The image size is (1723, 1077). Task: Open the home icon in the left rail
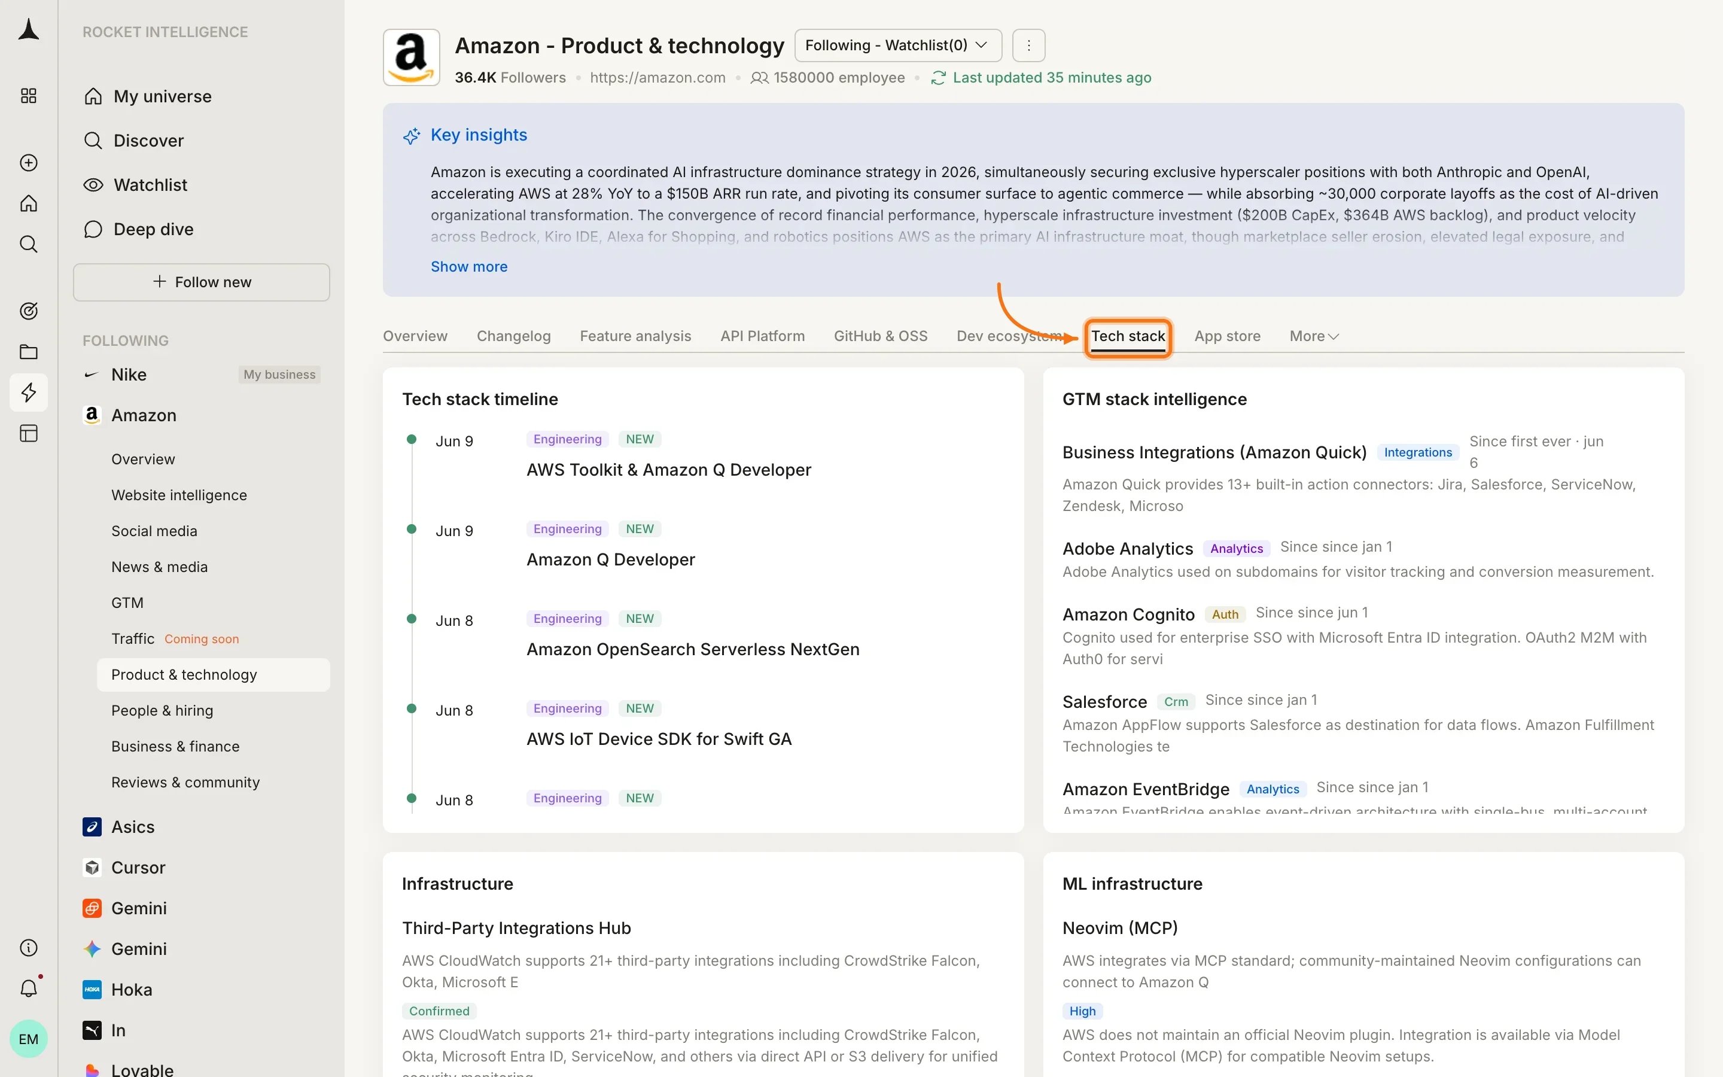(29, 203)
